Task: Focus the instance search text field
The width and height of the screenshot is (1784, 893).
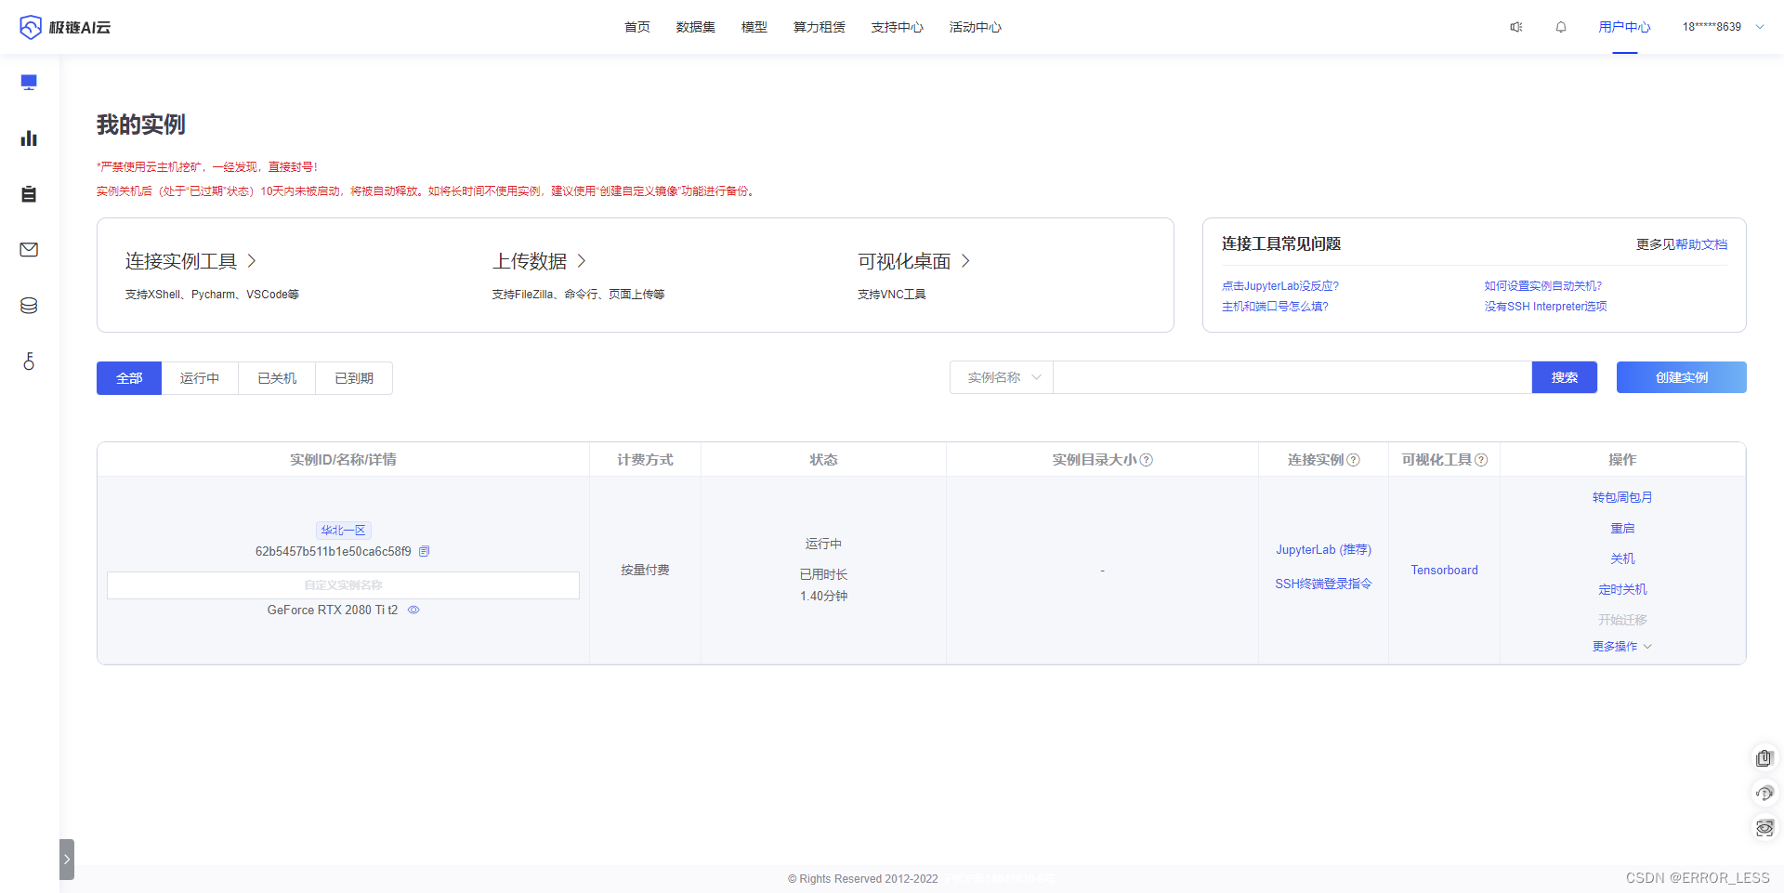Action: 1292,377
